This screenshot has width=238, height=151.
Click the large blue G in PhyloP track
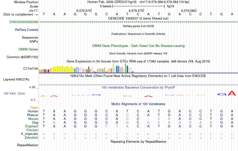pyautogui.click(x=221, y=94)
